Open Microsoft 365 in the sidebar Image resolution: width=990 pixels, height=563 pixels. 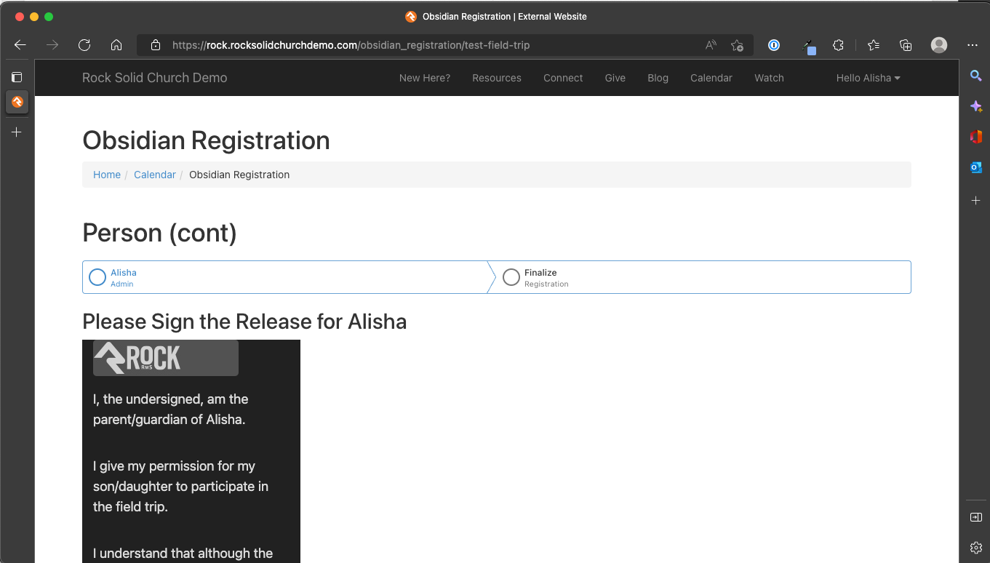976,137
